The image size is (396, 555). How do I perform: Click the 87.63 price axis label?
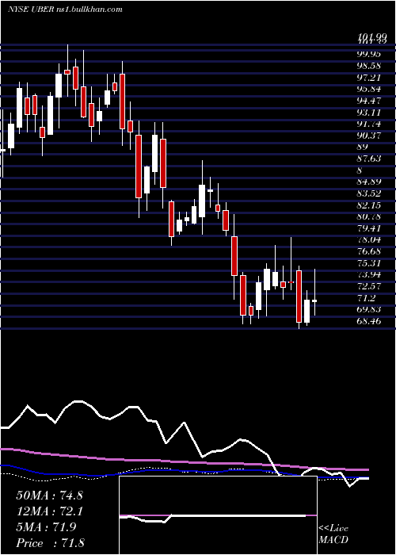click(x=369, y=159)
